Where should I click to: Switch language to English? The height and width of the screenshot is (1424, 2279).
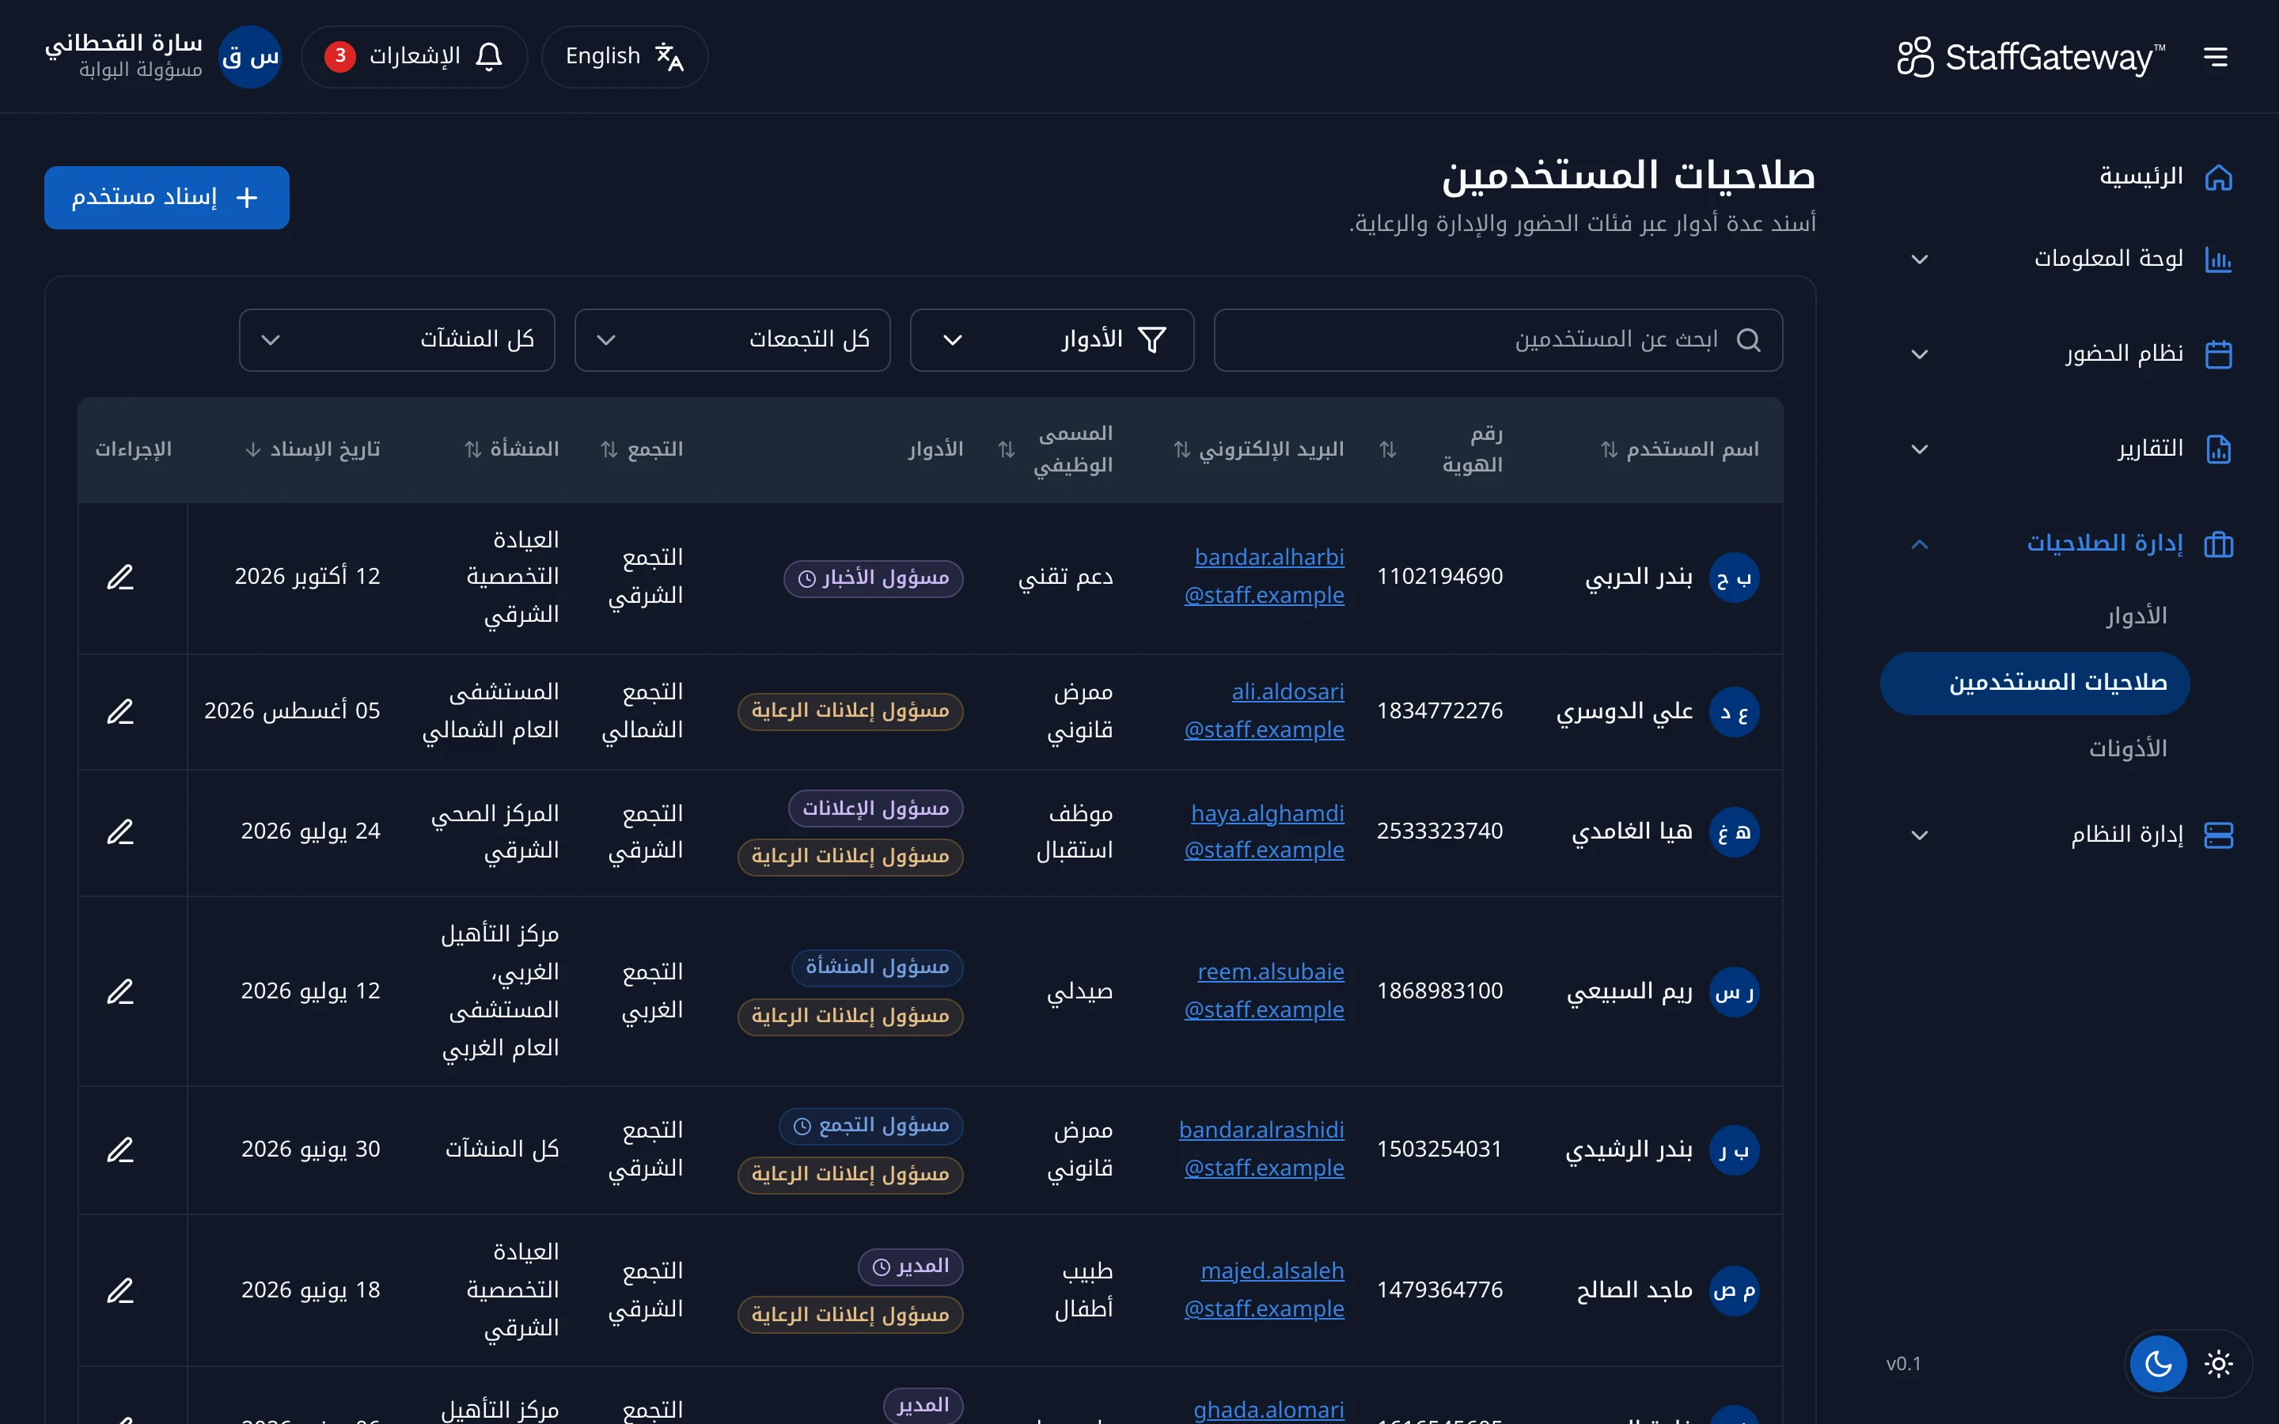click(x=624, y=56)
